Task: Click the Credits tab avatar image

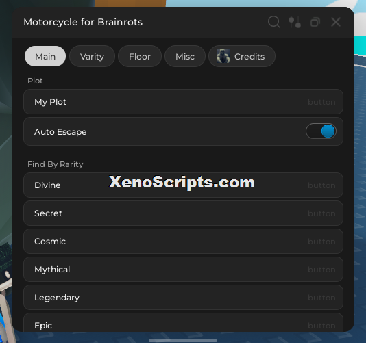Action: (223, 56)
